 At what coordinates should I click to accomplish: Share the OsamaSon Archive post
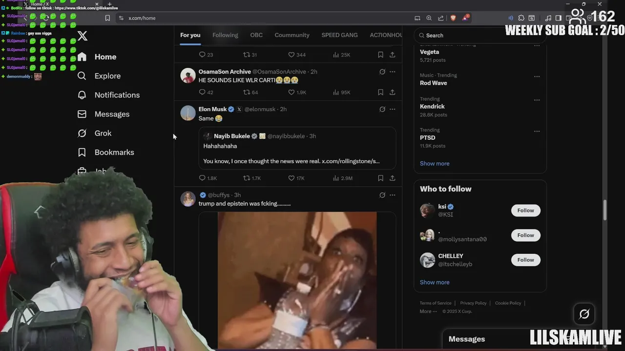tap(392, 92)
